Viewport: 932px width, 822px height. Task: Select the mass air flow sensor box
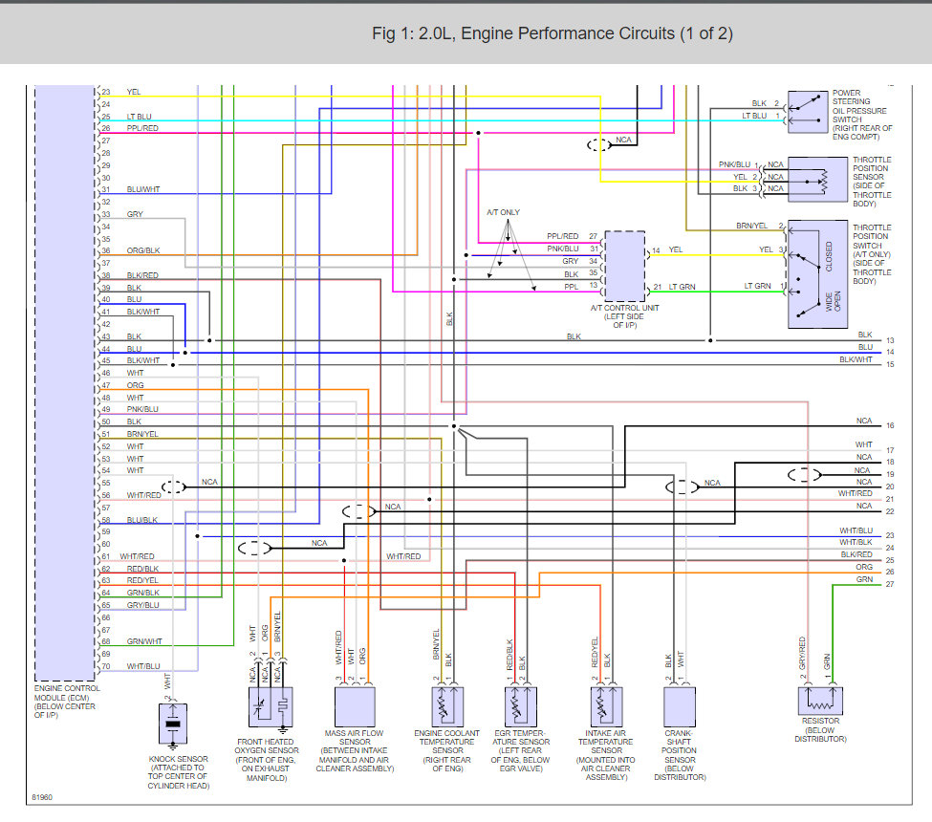click(355, 706)
